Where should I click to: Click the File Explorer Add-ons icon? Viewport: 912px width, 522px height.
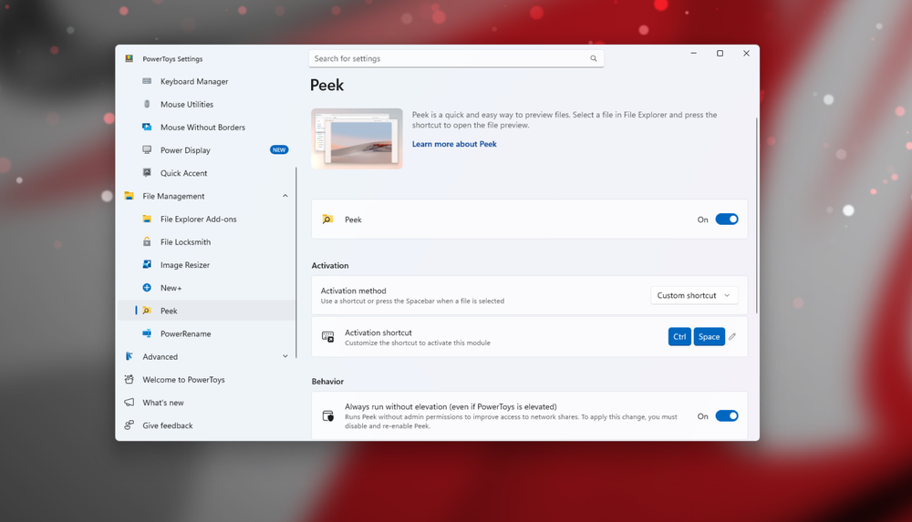coord(147,219)
